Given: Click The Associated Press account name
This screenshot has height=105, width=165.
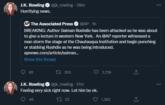Looking at the screenshot, I should (x=52, y=24).
